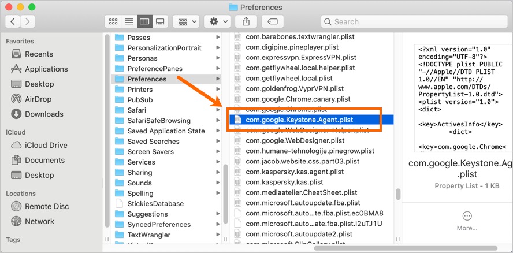Switch to icon view
This screenshot has width=513, height=253.
113,21
